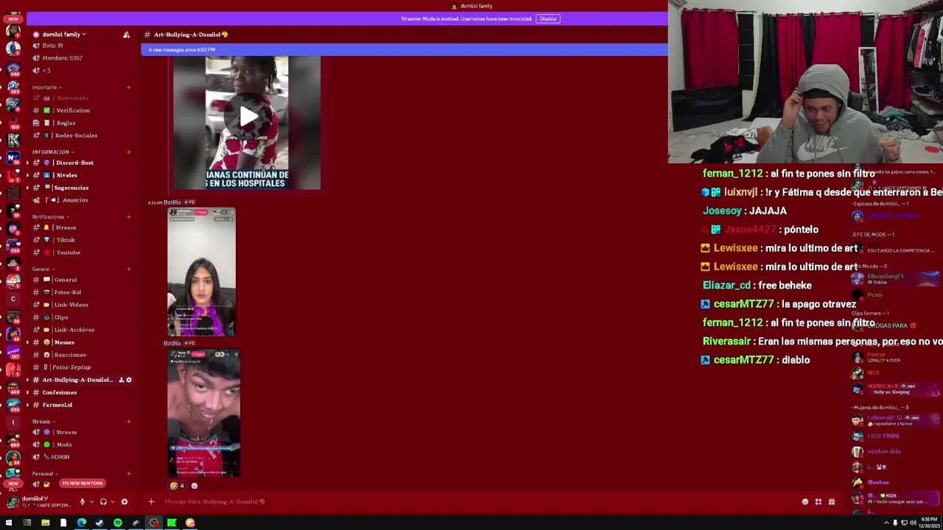Screen dimensions: 943x530
Task: Add a reaction using the smiley icon
Action: coord(194,486)
